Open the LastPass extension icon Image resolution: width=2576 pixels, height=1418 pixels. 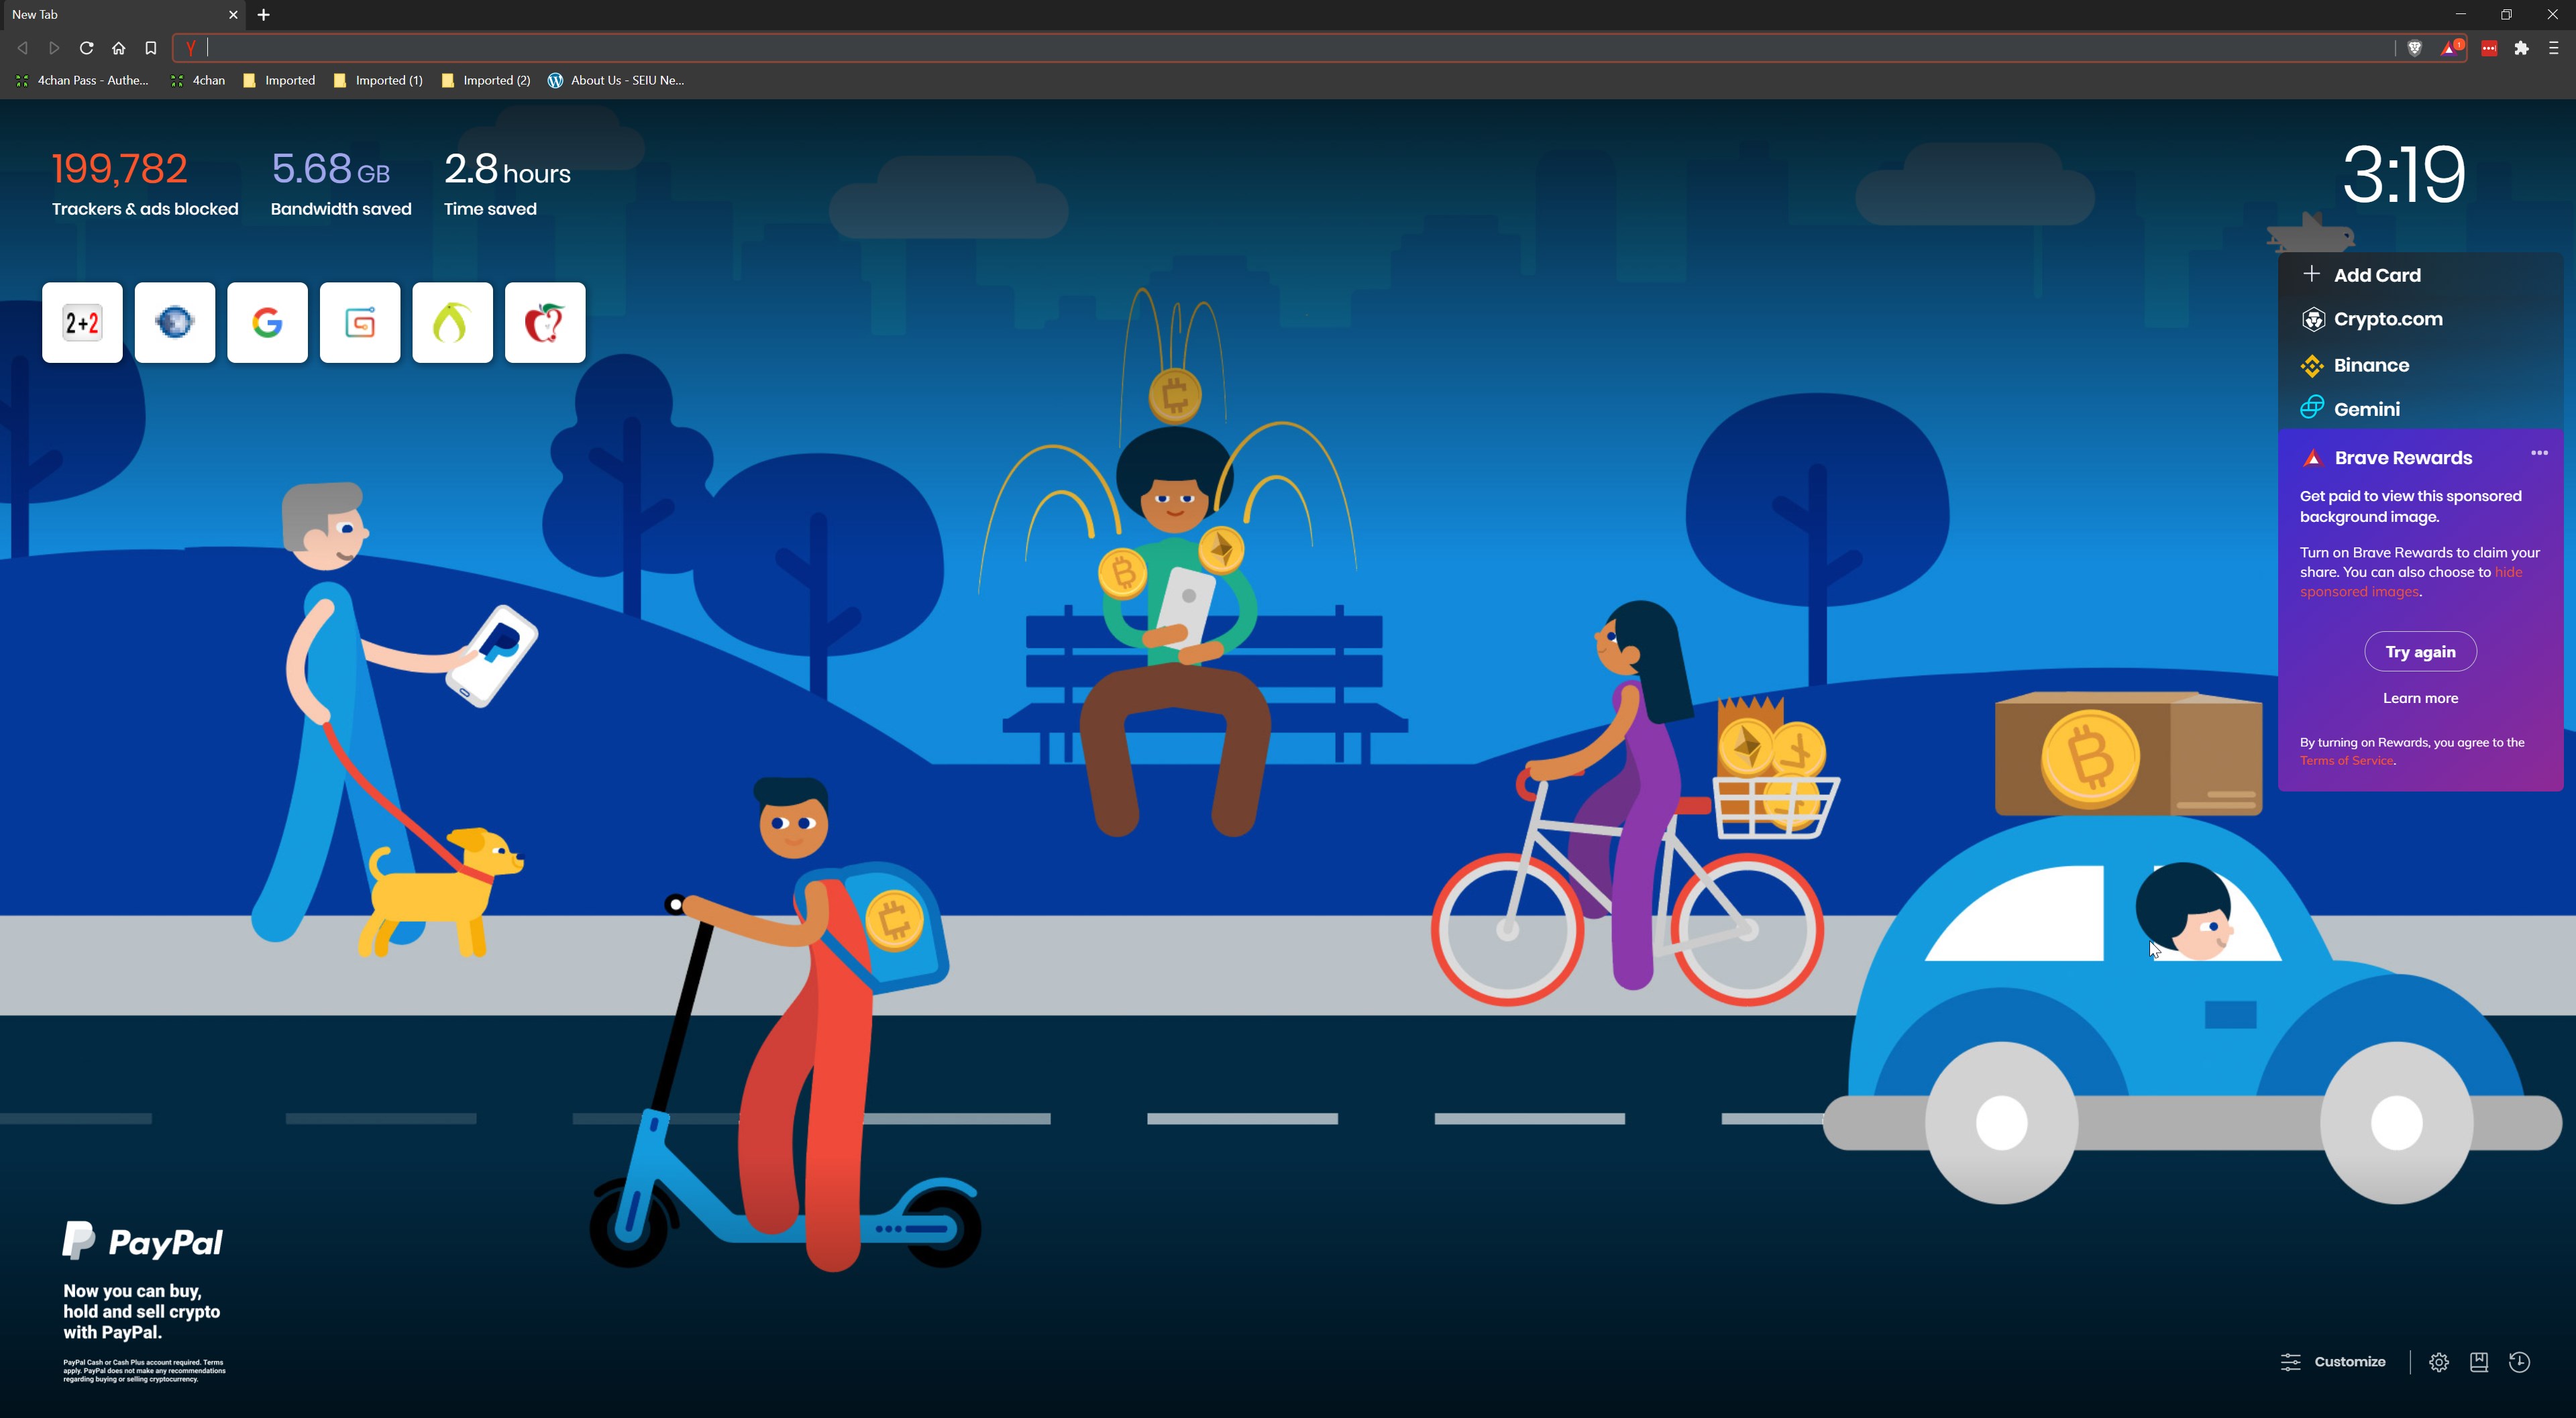(x=2490, y=48)
